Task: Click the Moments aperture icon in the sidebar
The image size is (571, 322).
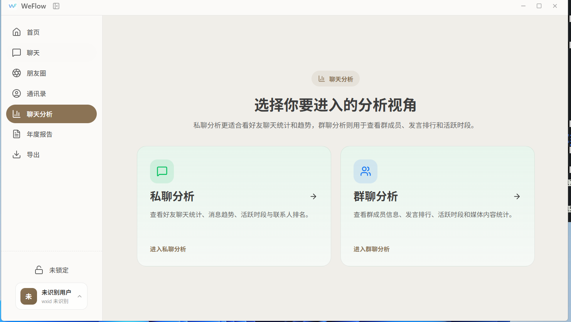Action: [x=17, y=73]
